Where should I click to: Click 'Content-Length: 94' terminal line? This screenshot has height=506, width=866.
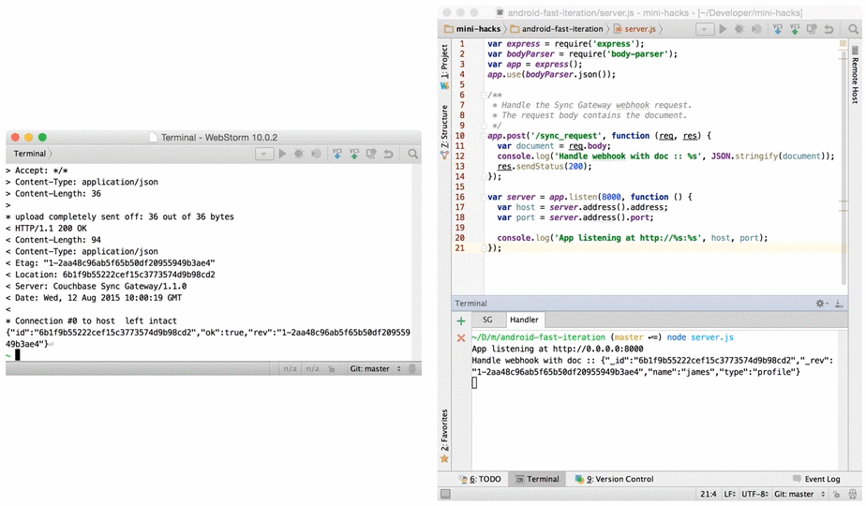(53, 240)
